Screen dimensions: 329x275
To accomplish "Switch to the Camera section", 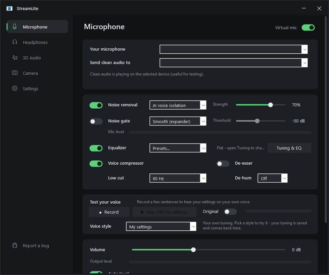I will pyautogui.click(x=37, y=73).
